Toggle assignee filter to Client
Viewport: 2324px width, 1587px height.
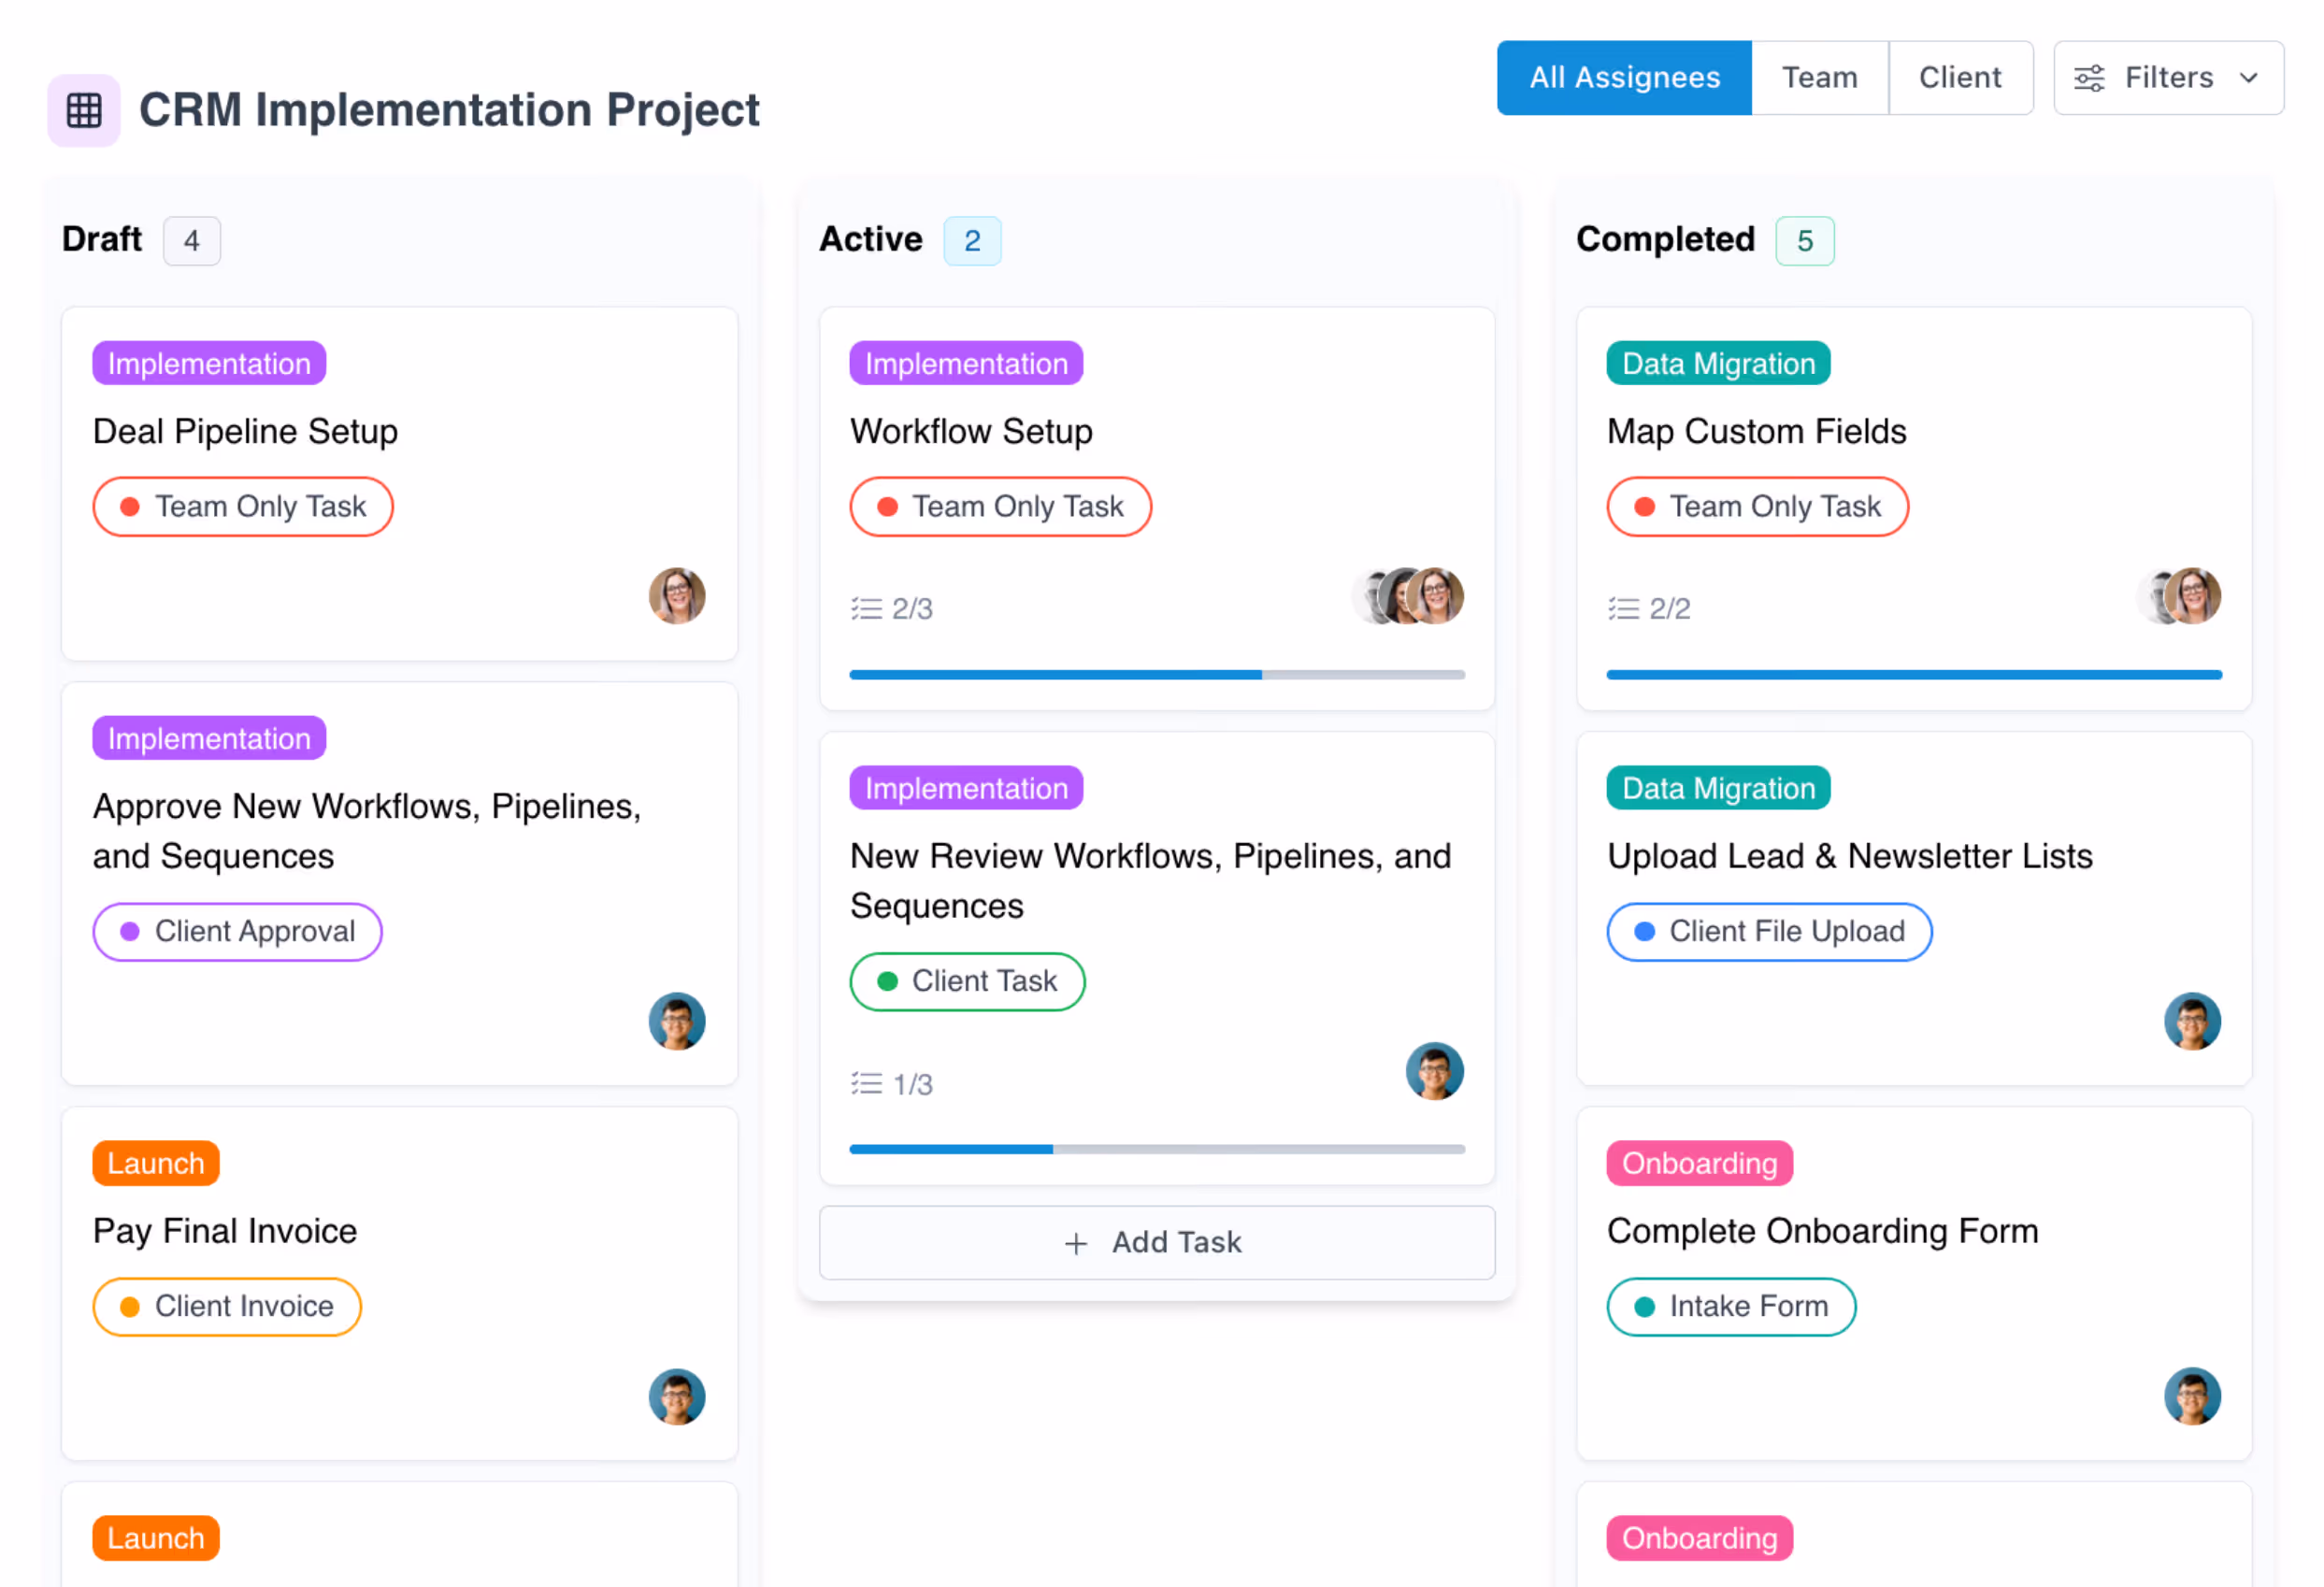pyautogui.click(x=1959, y=78)
